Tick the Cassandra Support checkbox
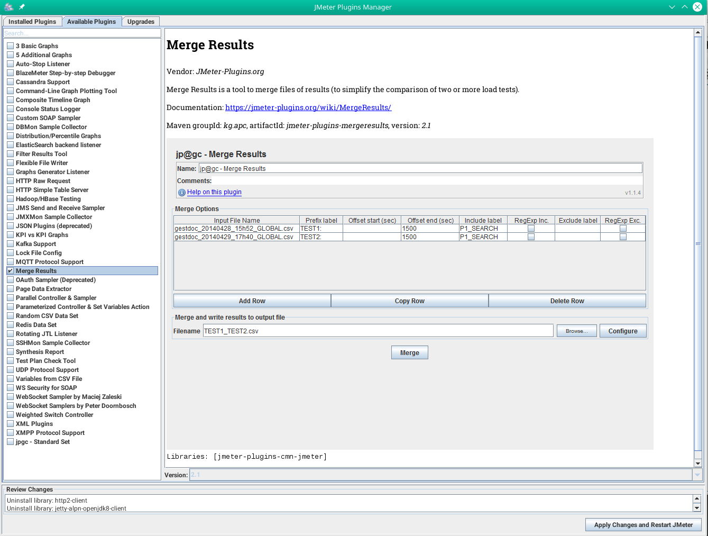The width and height of the screenshot is (708, 536). coord(10,82)
